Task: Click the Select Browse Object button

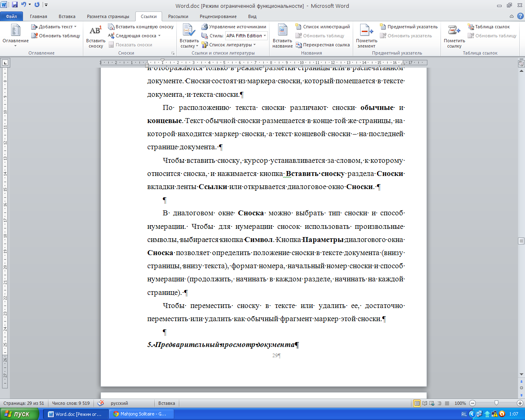Action: tap(521, 388)
